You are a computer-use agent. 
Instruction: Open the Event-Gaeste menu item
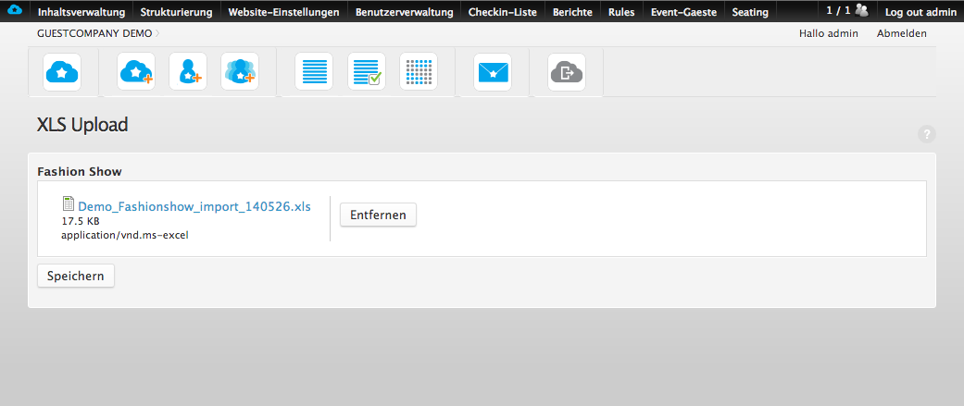pyautogui.click(x=683, y=12)
